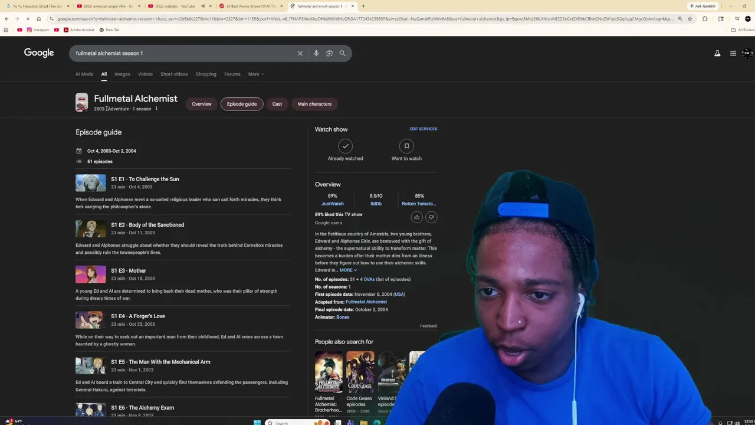Open the list of episodes link

click(393, 279)
